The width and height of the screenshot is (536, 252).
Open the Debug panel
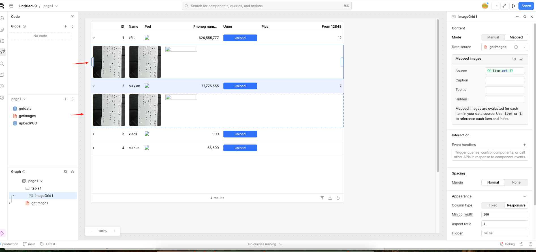coord(507,244)
